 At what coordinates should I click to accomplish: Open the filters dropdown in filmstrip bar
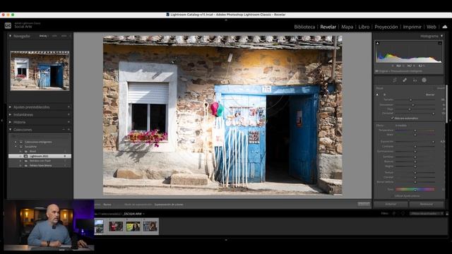click(427, 213)
